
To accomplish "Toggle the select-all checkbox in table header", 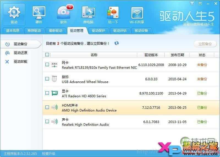I will (47, 55).
